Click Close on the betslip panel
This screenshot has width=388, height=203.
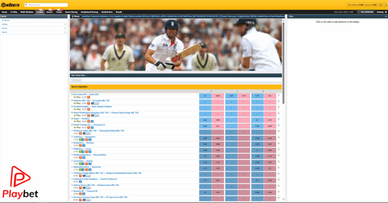point(291,16)
